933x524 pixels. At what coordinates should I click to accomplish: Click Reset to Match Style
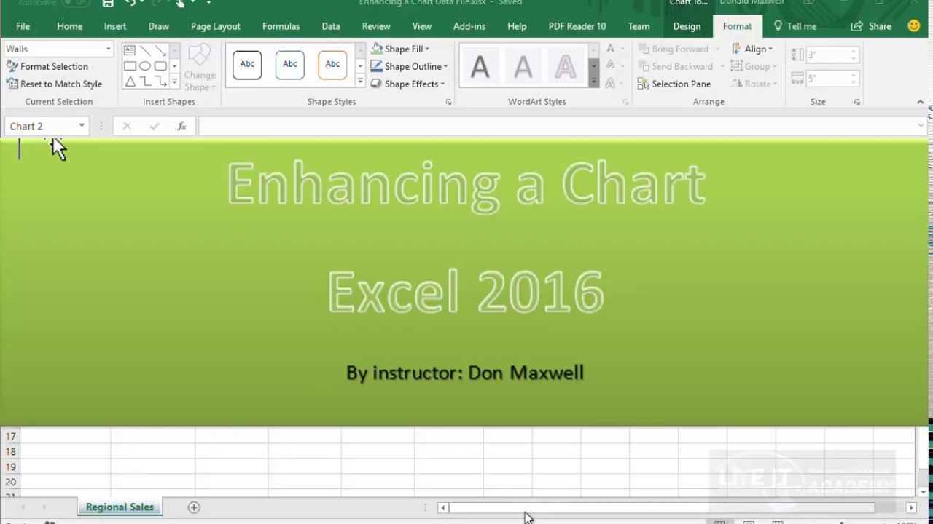pos(54,84)
